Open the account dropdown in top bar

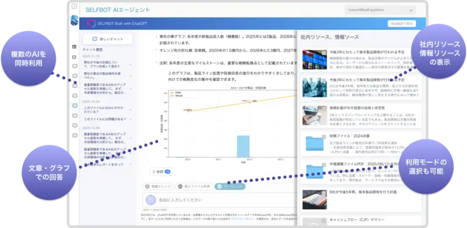coord(380,10)
